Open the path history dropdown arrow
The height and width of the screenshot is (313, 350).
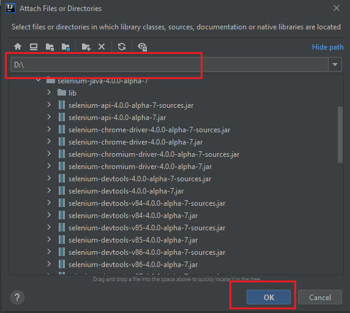pos(335,64)
